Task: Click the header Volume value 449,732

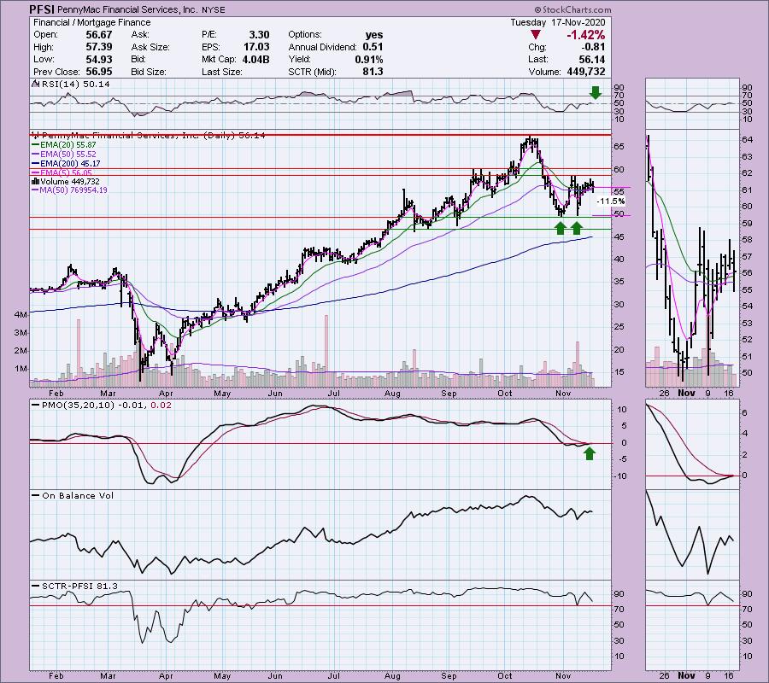Action: [x=584, y=72]
